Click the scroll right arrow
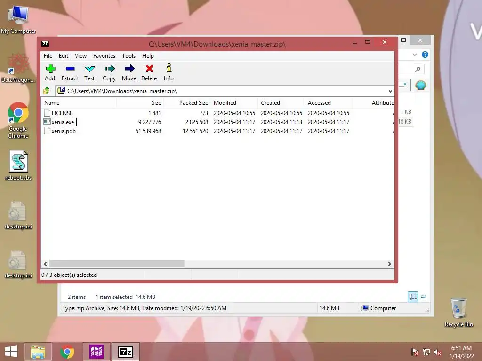Image resolution: width=482 pixels, height=361 pixels. tap(389, 264)
